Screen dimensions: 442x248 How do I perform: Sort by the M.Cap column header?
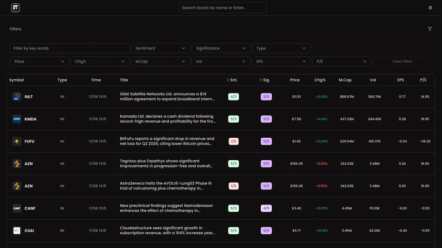pyautogui.click(x=345, y=80)
